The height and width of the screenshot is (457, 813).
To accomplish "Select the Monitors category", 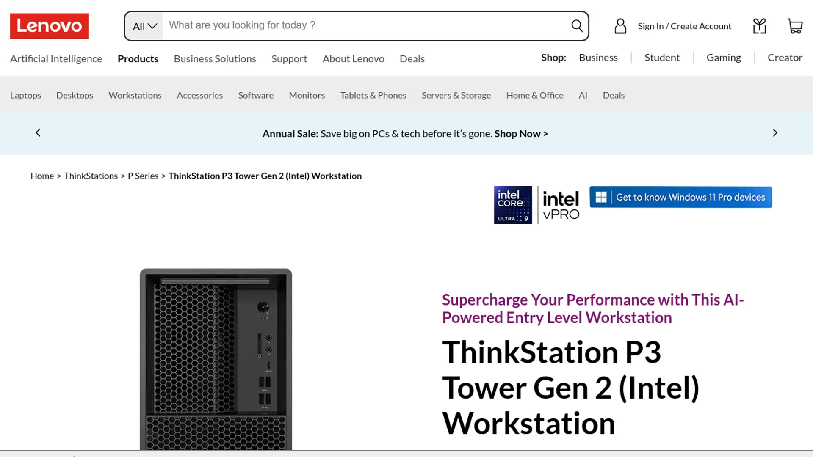I will 307,95.
